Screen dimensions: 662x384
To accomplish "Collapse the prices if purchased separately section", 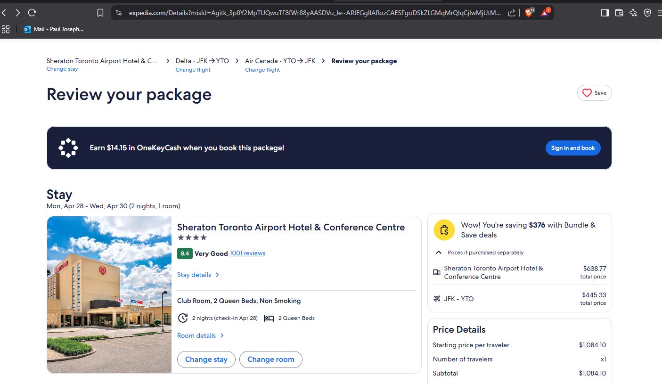I will pos(439,253).
